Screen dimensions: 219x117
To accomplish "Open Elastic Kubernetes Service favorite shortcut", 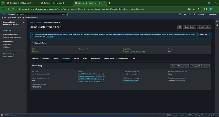I will pos(30,18).
